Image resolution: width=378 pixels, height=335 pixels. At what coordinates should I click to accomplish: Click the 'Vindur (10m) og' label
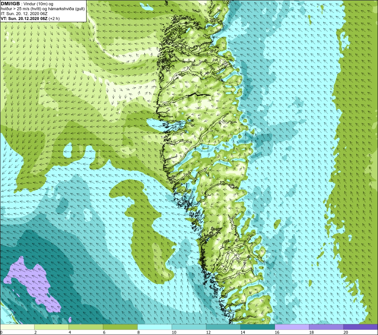38,4
